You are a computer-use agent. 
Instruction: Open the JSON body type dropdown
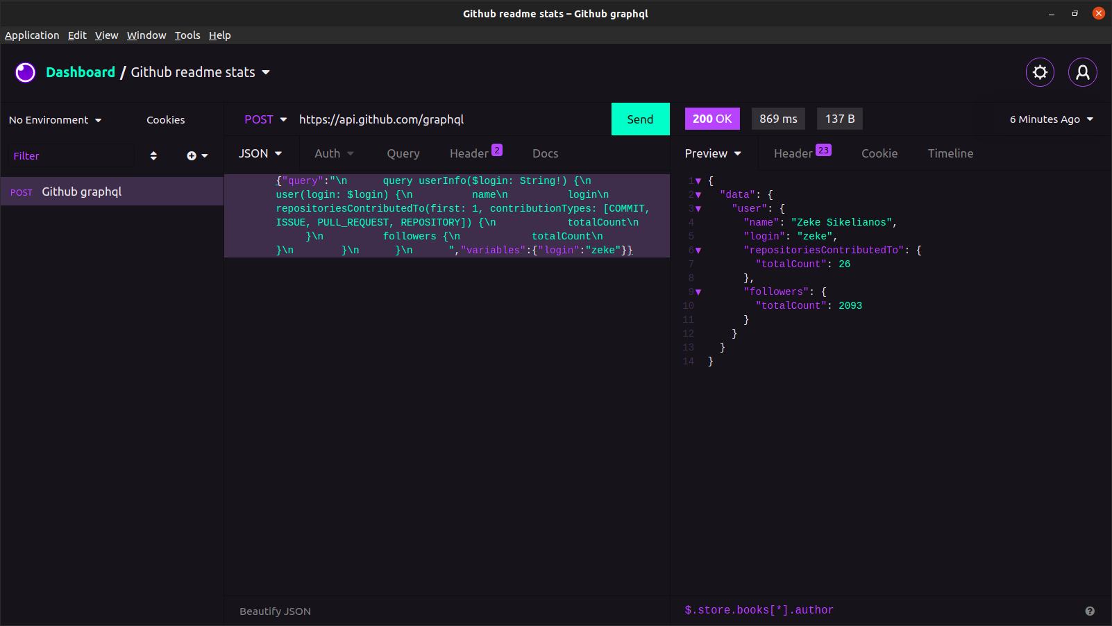(x=260, y=153)
